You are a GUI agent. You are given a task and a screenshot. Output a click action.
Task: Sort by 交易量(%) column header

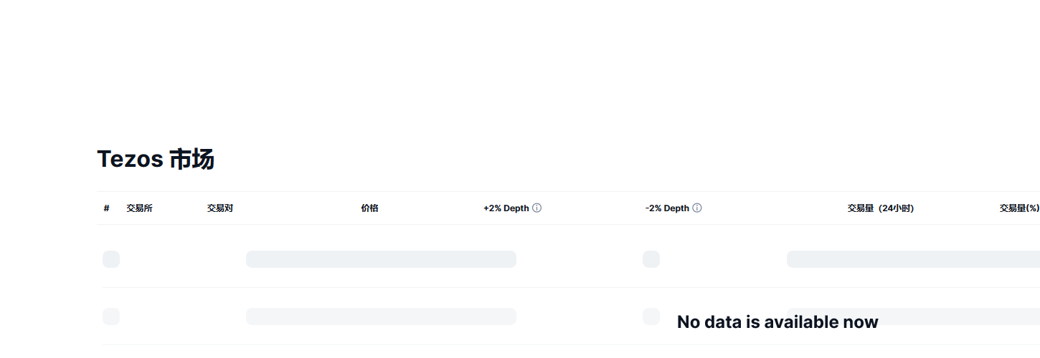(x=1019, y=208)
